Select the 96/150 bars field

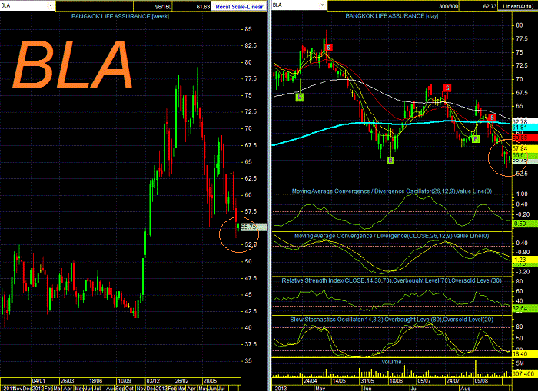153,6
